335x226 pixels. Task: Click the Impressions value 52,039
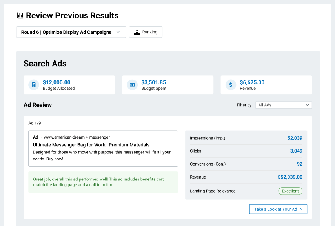pyautogui.click(x=295, y=138)
